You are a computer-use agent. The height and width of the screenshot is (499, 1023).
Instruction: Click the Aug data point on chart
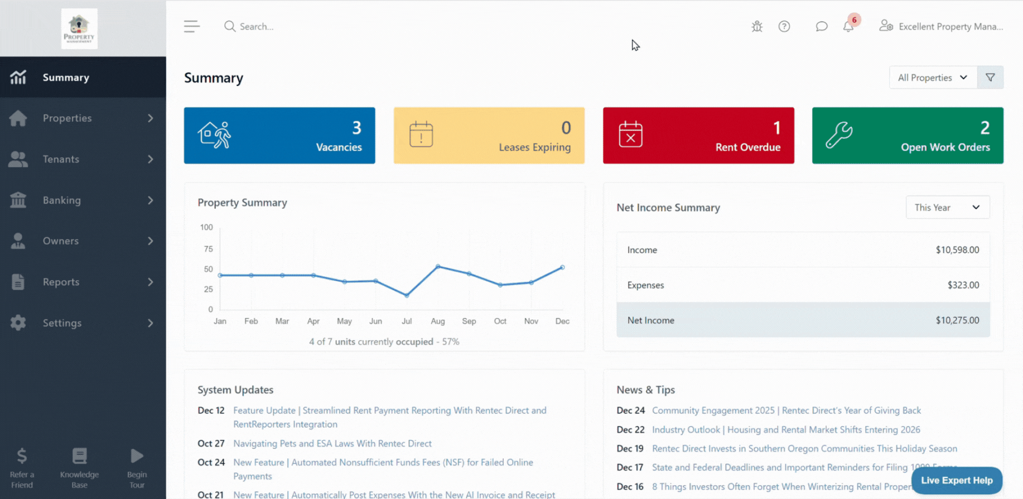click(x=438, y=267)
